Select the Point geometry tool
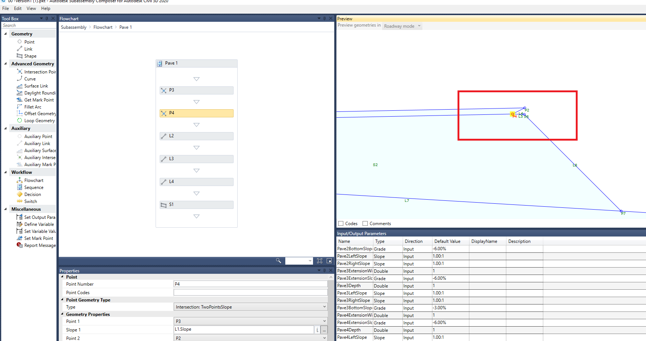This screenshot has width=646, height=341. coord(29,42)
